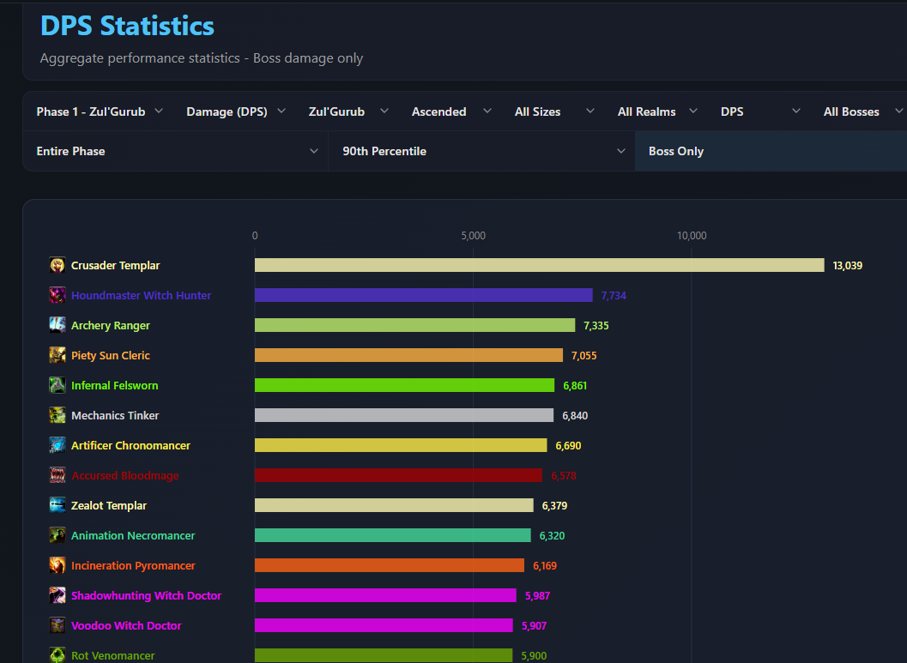Click the Crusader Templar 13,039 bar
The image size is (907, 663).
pos(539,265)
